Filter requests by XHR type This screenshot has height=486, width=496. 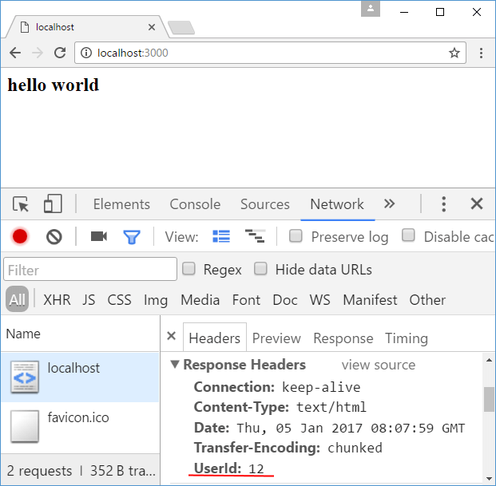click(57, 300)
